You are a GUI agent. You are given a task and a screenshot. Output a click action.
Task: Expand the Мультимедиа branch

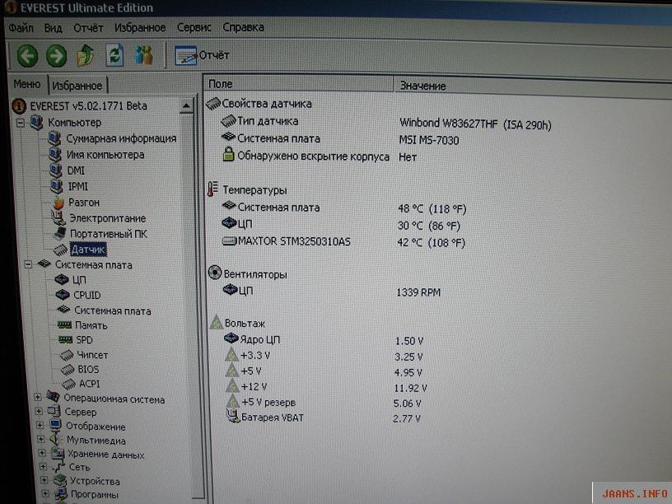click(x=41, y=439)
